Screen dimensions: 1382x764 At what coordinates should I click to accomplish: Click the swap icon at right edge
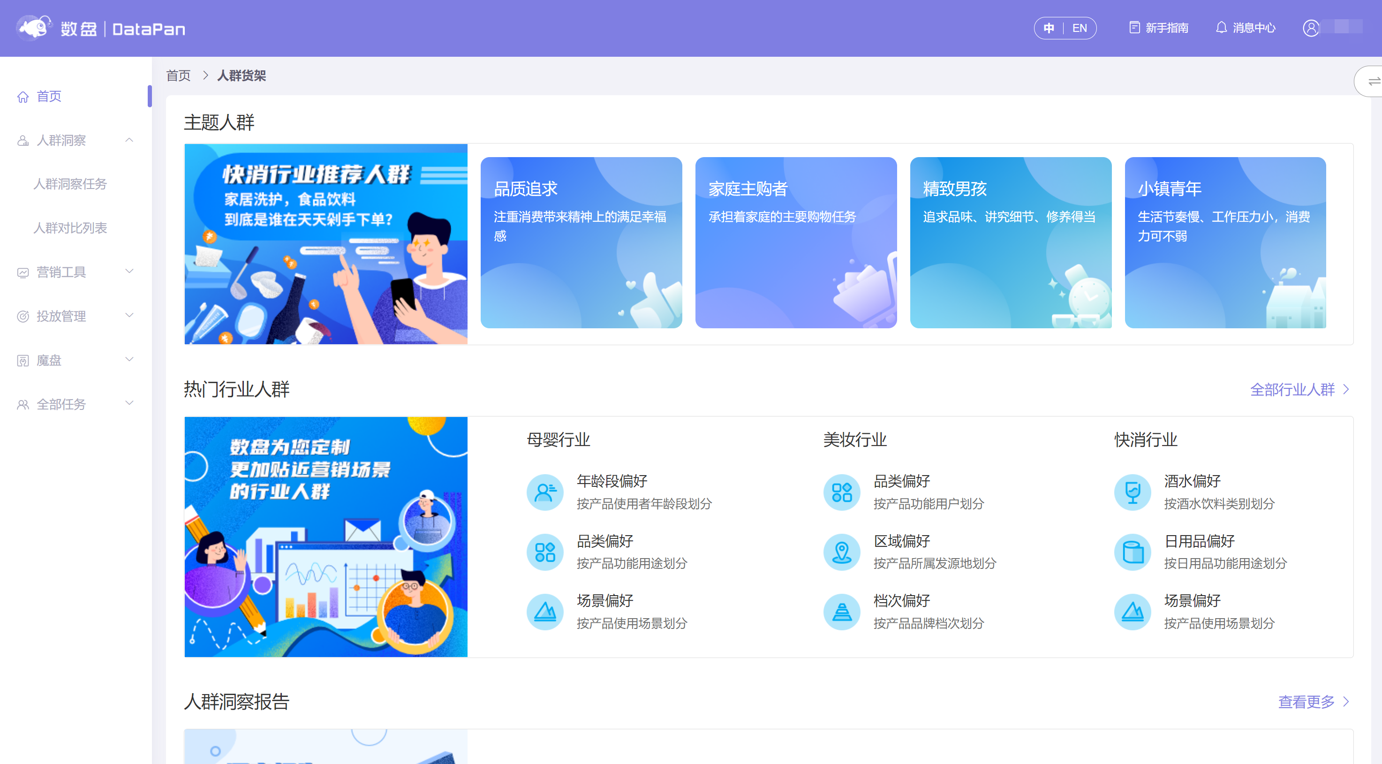coord(1373,82)
